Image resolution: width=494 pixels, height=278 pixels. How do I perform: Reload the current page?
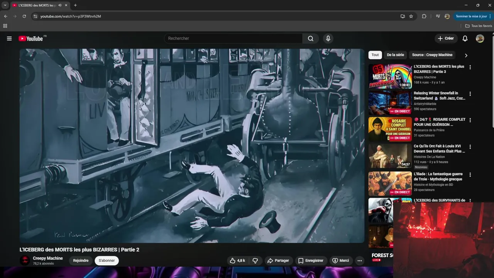tap(24, 16)
